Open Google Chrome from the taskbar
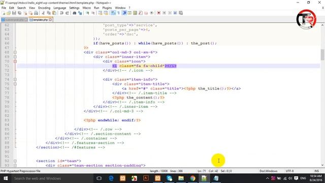The image size is (325, 183). 192,178
